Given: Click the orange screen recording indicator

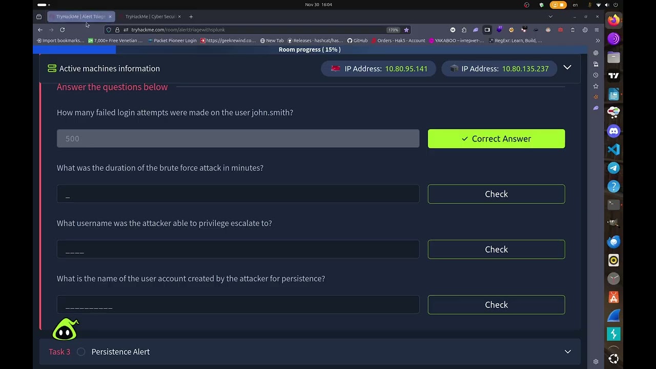Looking at the screenshot, I should point(558,5).
